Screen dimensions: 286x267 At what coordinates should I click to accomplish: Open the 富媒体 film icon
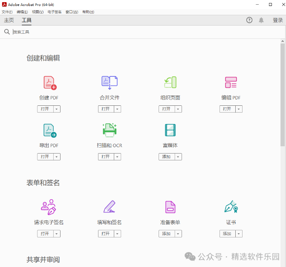(x=170, y=130)
